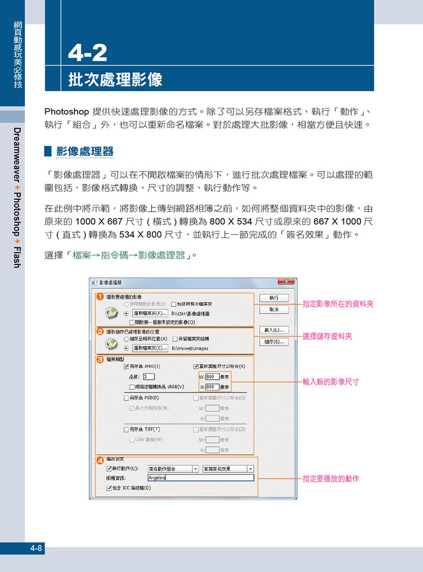Click the source images folder icon in section 1

tap(111, 313)
